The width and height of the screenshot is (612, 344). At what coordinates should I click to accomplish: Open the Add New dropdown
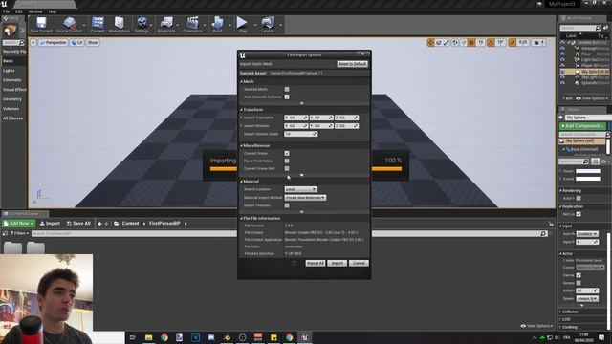click(19, 224)
